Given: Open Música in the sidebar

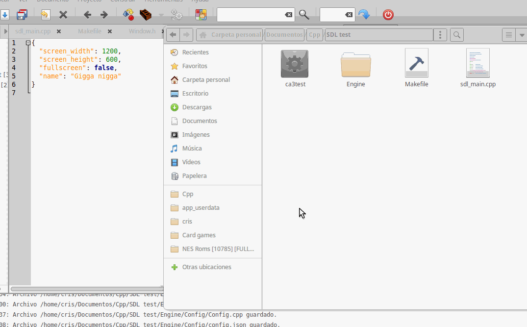Looking at the screenshot, I should tap(213, 149).
